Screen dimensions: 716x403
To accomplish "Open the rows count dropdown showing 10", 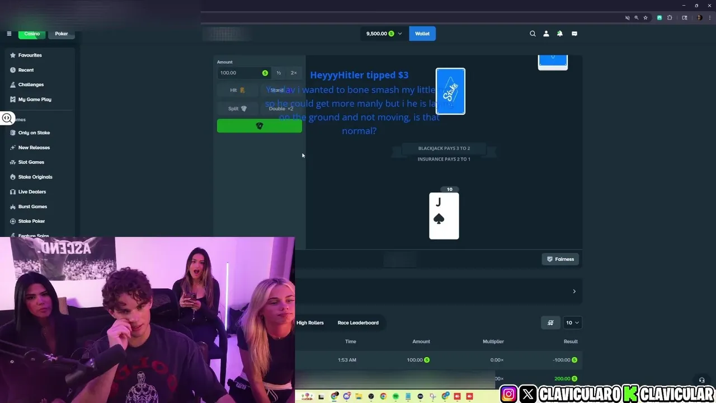I will point(572,322).
